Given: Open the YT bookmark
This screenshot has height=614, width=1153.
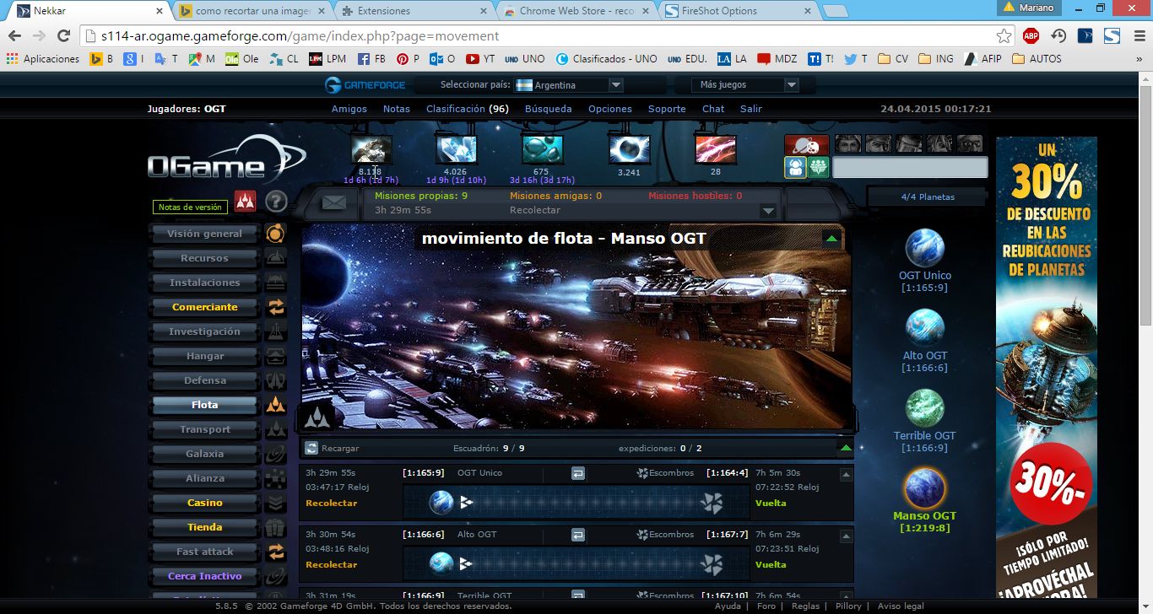Looking at the screenshot, I should point(480,59).
